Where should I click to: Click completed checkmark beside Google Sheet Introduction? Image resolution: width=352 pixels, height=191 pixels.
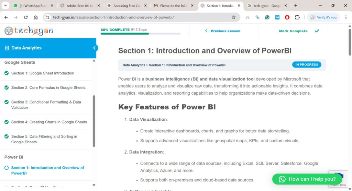pos(7,73)
